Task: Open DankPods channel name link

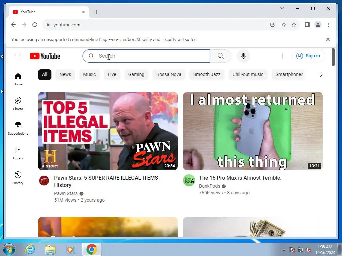Action: click(x=210, y=186)
